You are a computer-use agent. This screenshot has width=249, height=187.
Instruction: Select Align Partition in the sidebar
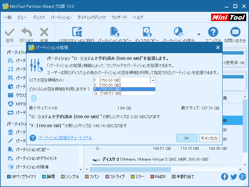pos(37,158)
